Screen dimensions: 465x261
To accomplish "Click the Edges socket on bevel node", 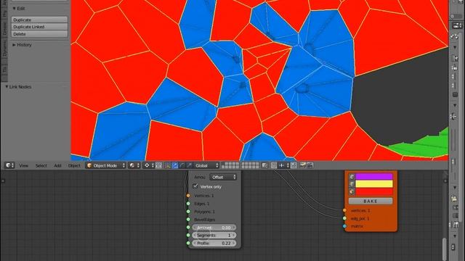I will point(188,204).
